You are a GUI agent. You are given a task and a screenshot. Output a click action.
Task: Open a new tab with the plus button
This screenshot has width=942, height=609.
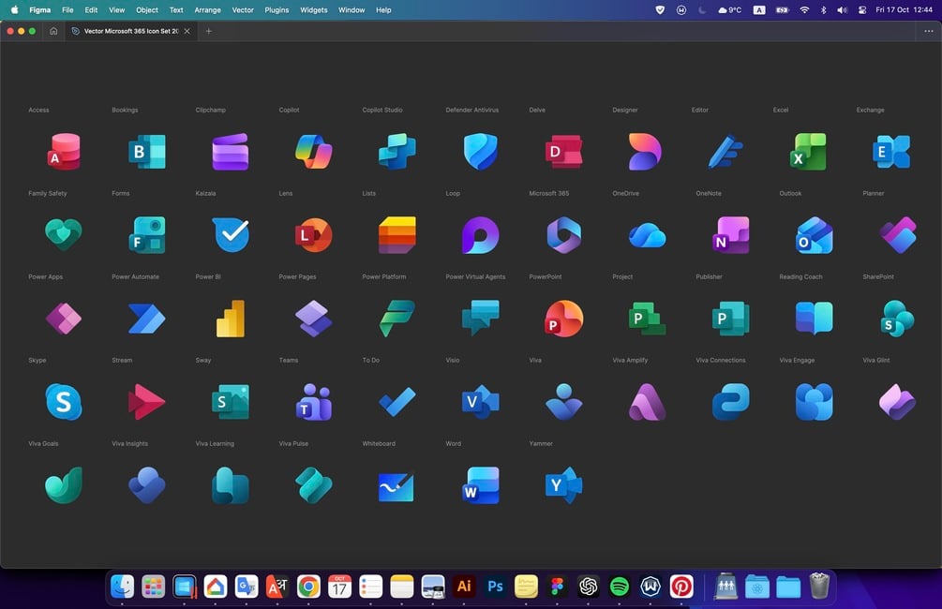click(x=208, y=31)
